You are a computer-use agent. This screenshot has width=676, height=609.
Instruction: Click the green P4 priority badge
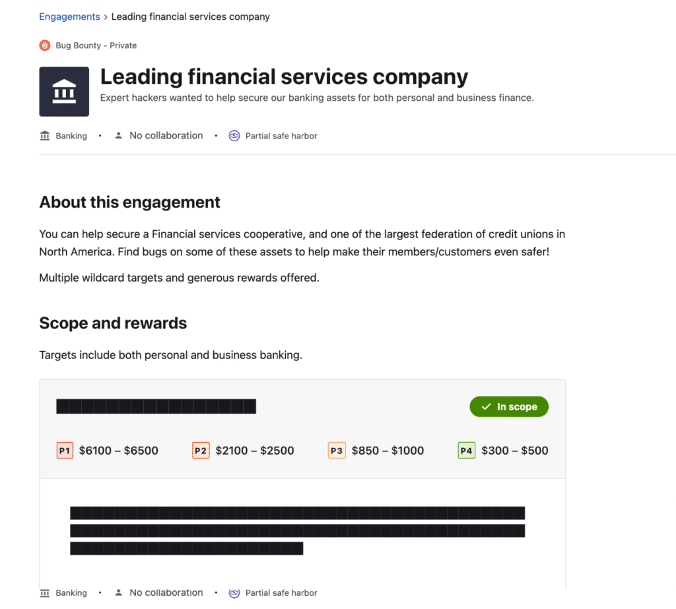pos(467,451)
